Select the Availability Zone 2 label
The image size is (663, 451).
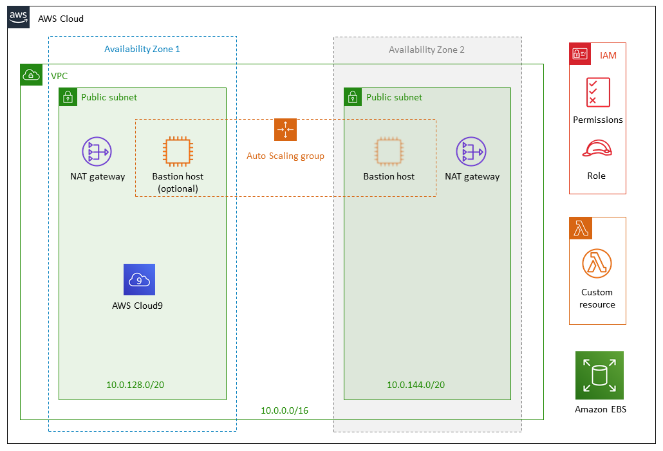coord(426,50)
